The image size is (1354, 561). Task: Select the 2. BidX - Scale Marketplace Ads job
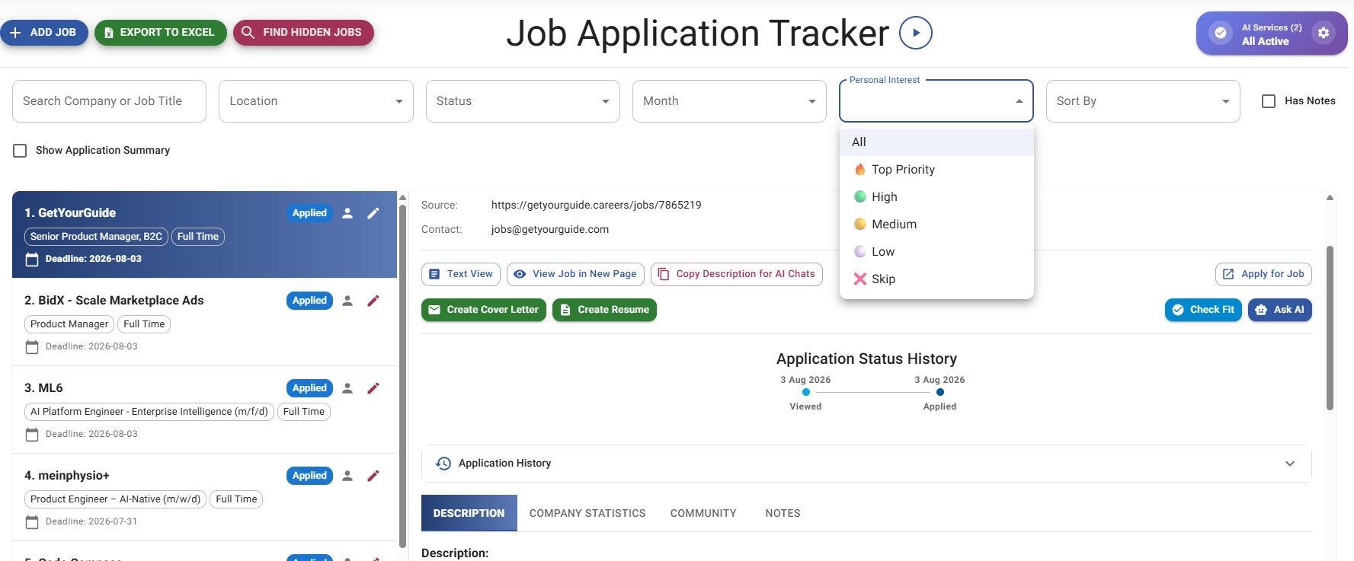(x=204, y=322)
